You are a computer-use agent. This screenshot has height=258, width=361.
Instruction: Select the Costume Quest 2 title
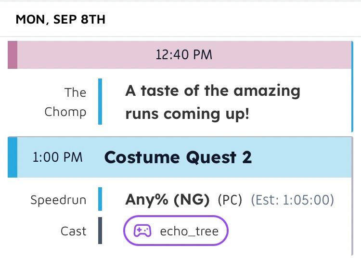(x=178, y=157)
